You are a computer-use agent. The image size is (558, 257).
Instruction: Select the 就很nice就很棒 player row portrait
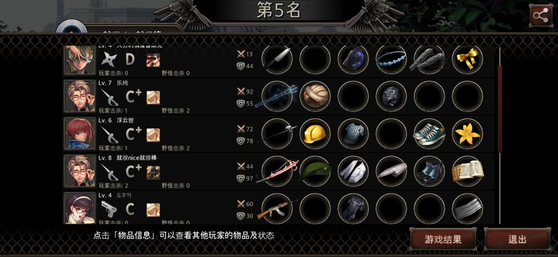80,171
